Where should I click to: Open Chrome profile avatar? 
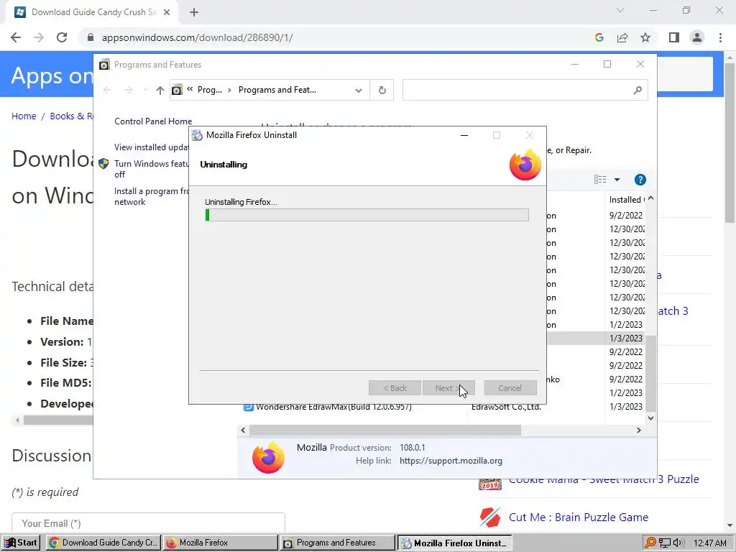697,37
